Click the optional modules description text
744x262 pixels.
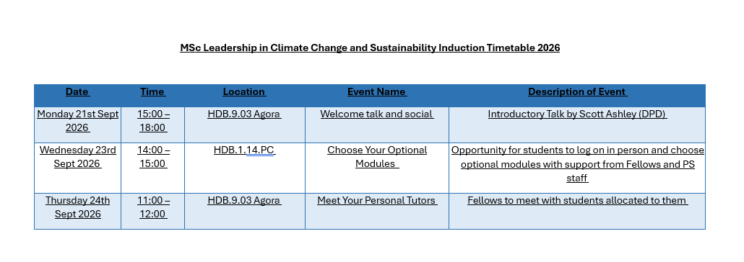click(x=577, y=164)
